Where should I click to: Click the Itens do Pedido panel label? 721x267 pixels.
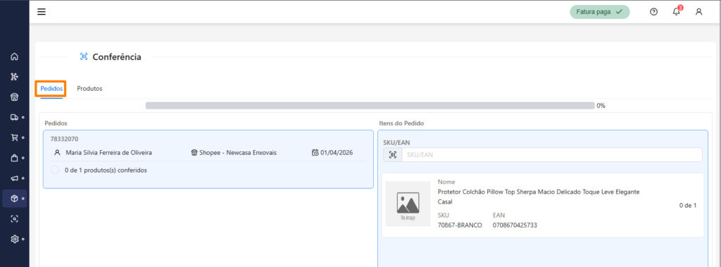coord(401,123)
